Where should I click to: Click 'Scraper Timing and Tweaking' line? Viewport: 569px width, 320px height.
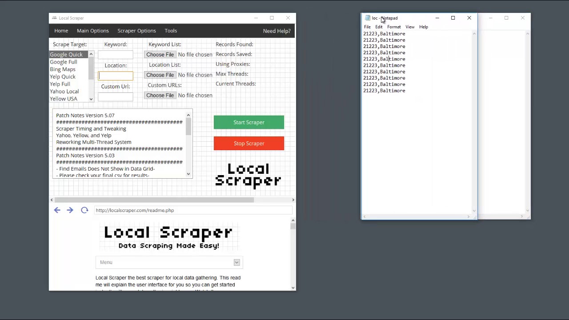[x=91, y=128]
